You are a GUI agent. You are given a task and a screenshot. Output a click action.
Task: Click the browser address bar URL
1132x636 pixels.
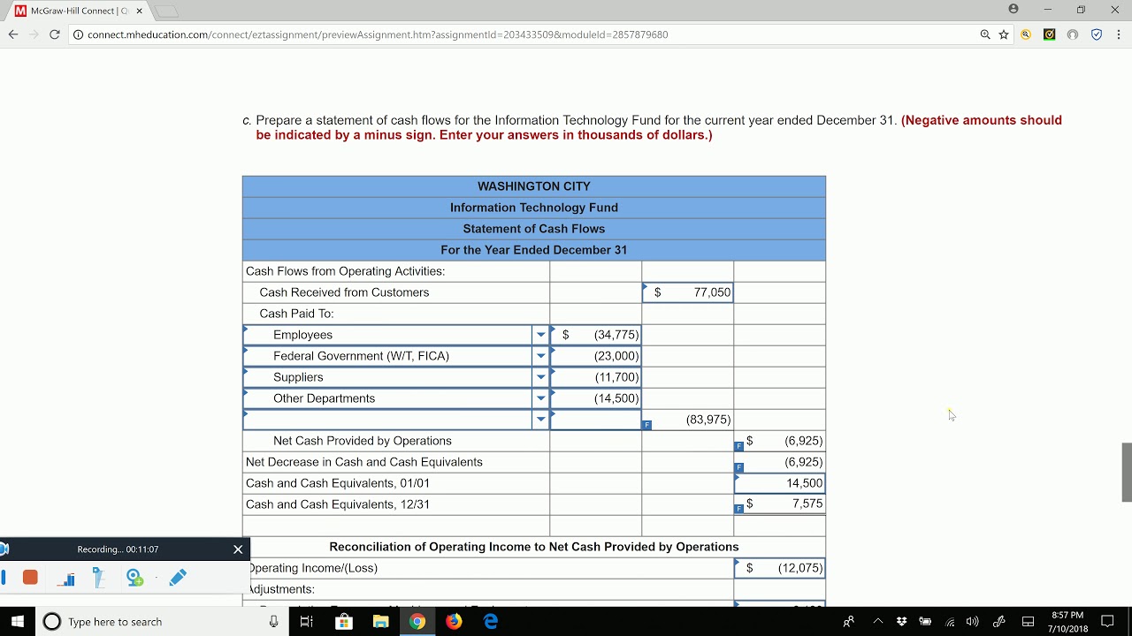click(x=378, y=34)
